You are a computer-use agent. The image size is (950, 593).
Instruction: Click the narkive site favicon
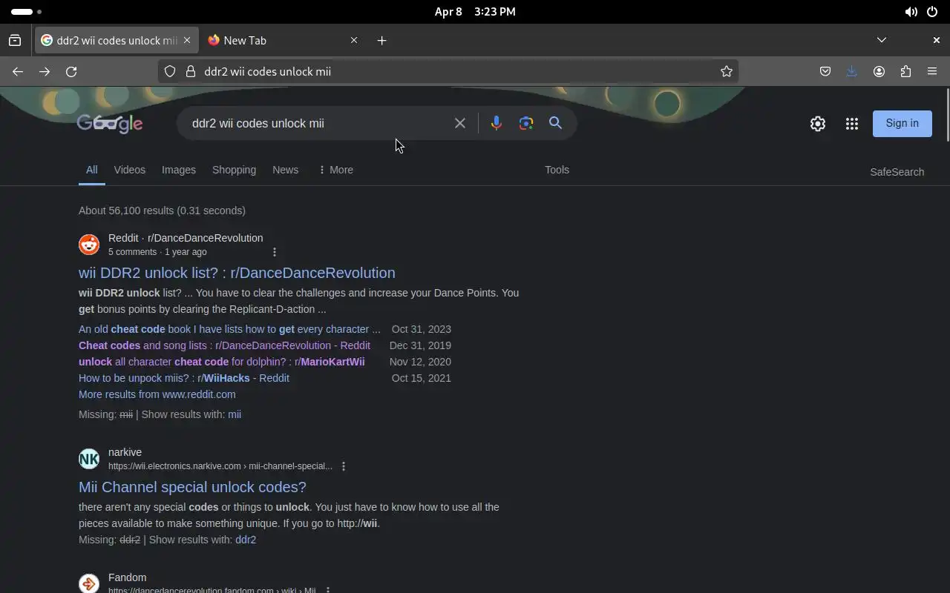coord(89,459)
